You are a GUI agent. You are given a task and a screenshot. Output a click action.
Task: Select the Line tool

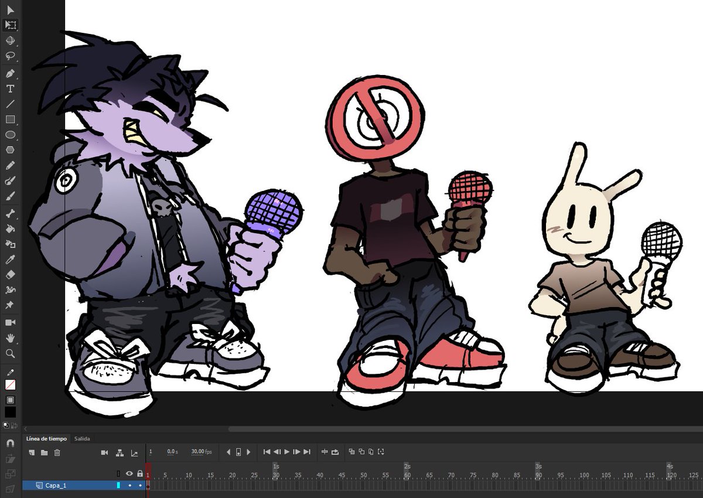tap(10, 104)
